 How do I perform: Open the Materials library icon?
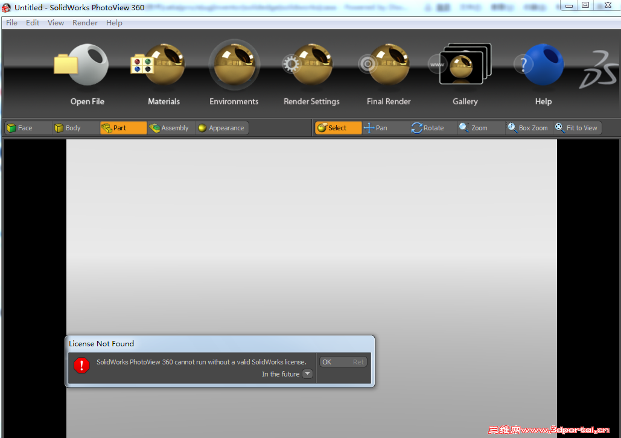tap(158, 64)
